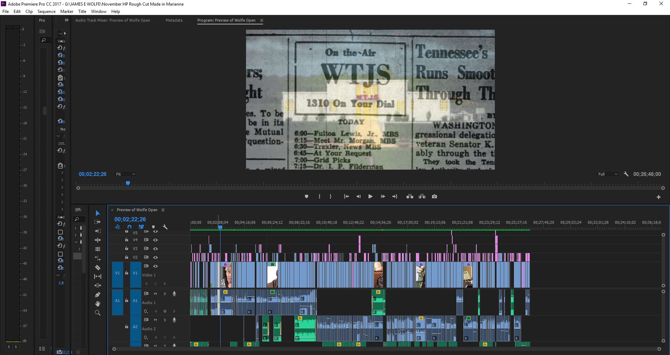The width and height of the screenshot is (670, 355).
Task: Step forward one frame
Action: pos(383,197)
